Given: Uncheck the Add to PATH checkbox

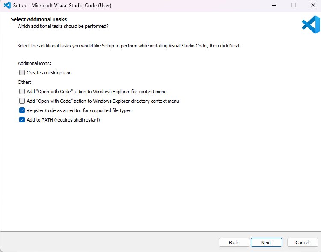Looking at the screenshot, I should 22,120.
